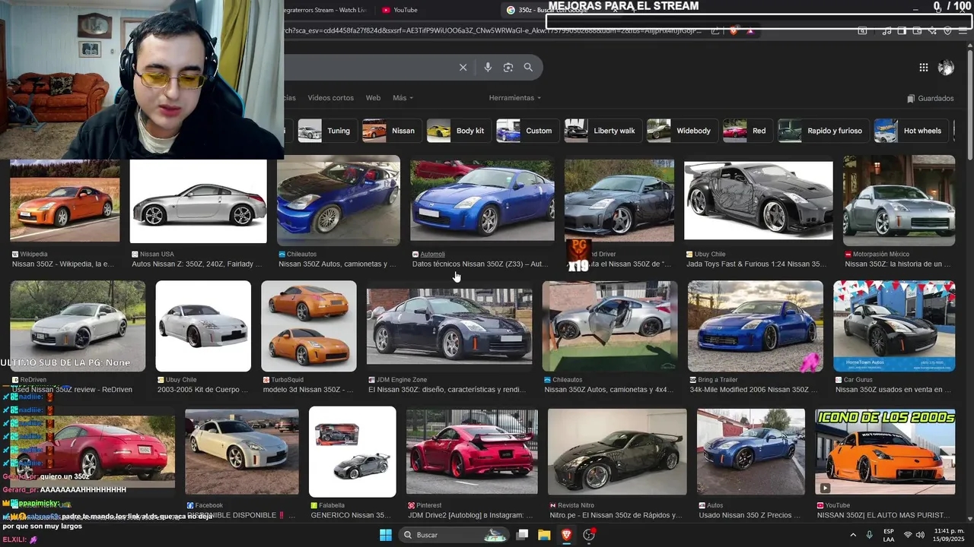
Task: Open the Wi-Fi network tray icon
Action: [x=908, y=535]
